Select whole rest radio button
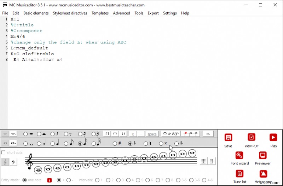Viewport: 283px width, 186px height. pyautogui.click(x=25, y=134)
